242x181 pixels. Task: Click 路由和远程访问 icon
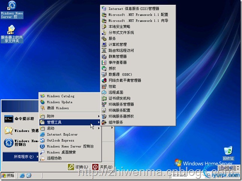point(104,50)
